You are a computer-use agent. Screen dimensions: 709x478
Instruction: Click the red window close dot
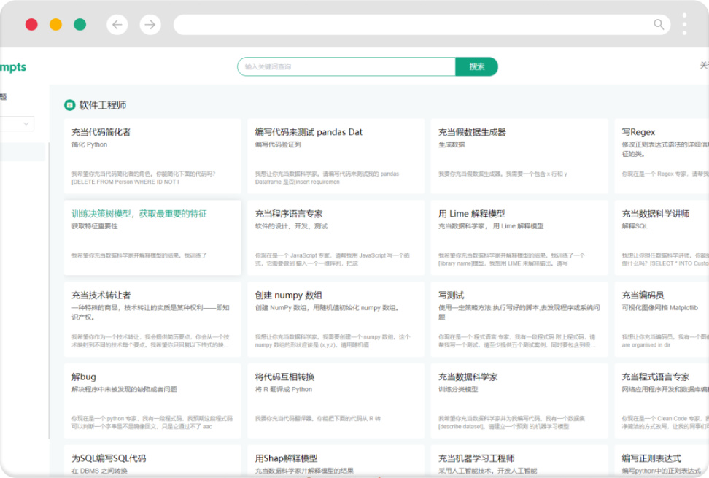31,24
